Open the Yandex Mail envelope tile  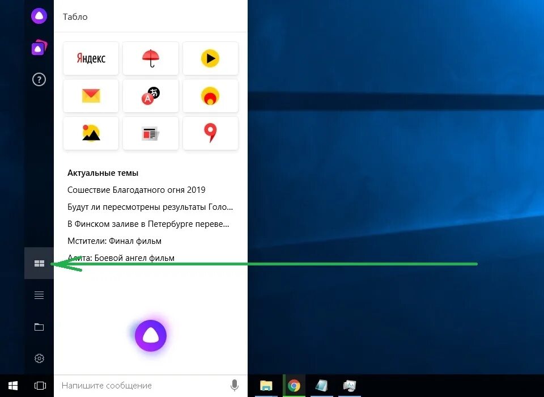pos(91,95)
